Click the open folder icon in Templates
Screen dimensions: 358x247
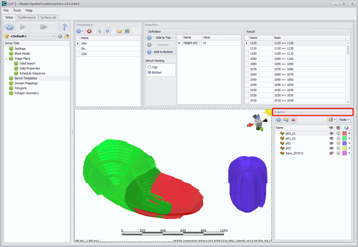[119, 31]
